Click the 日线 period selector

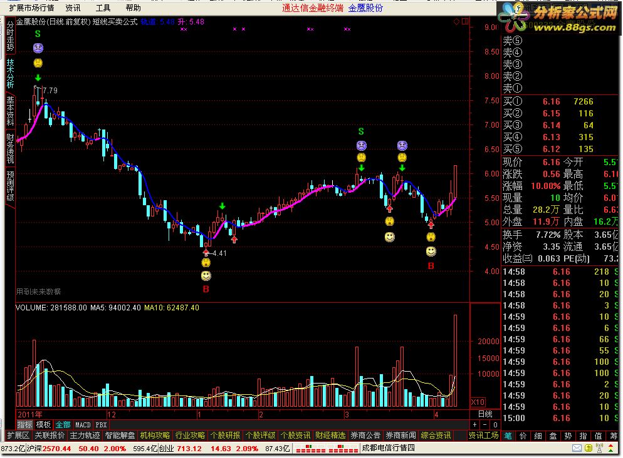click(484, 414)
